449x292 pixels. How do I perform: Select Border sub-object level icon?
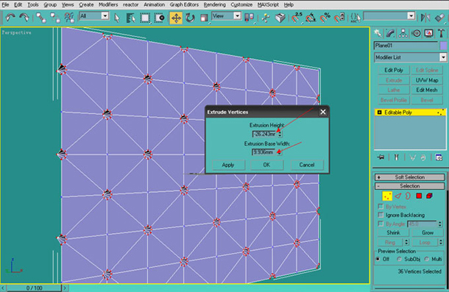coord(408,196)
